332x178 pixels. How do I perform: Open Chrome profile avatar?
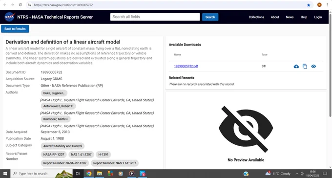(x=319, y=5)
